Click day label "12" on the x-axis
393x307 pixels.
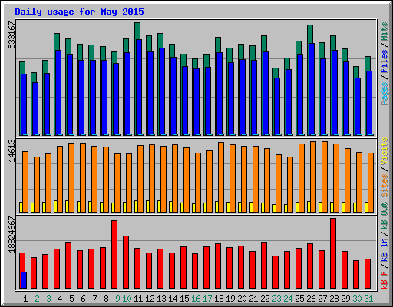(x=150, y=299)
